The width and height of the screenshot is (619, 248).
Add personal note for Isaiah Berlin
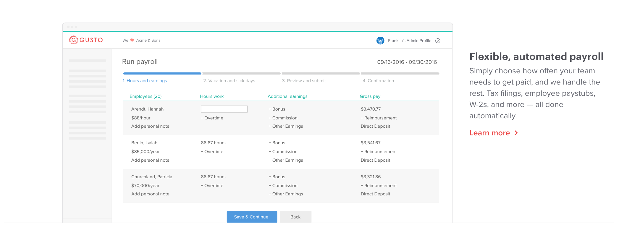click(x=150, y=160)
